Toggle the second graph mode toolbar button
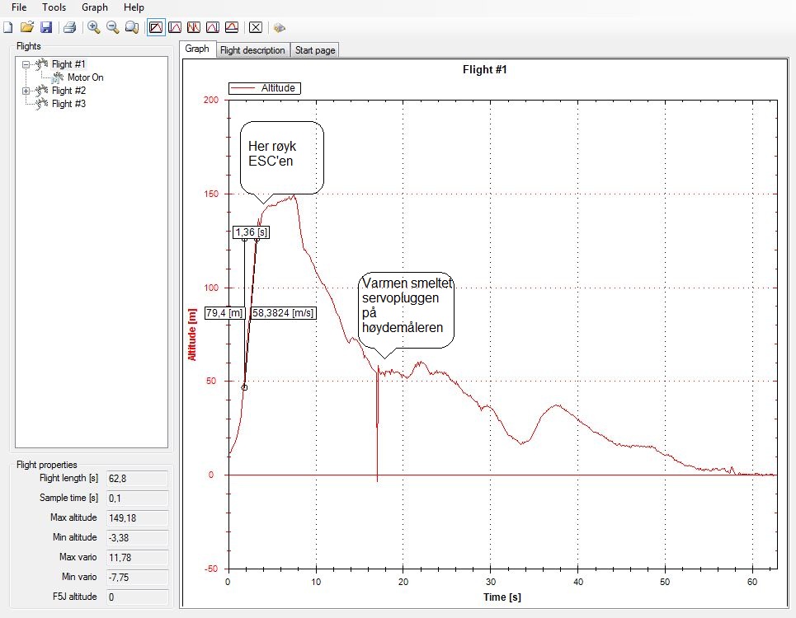The height and width of the screenshot is (618, 796). [175, 27]
